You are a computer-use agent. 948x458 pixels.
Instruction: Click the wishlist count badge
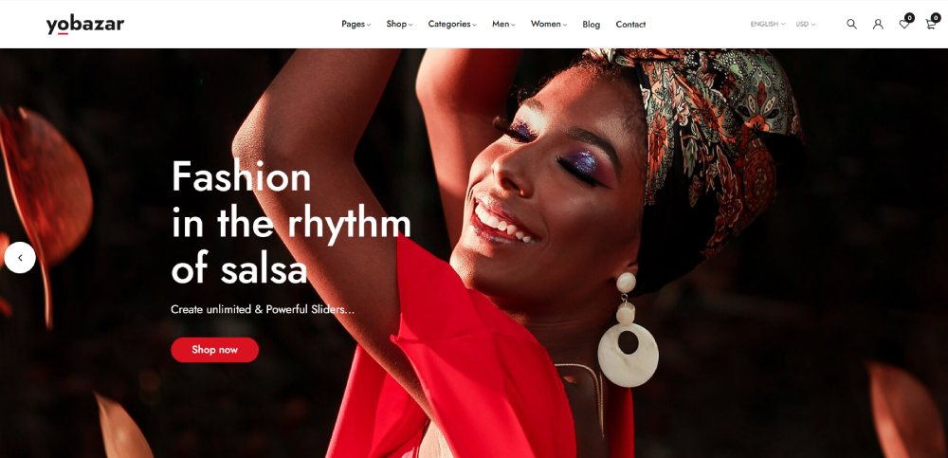(x=909, y=18)
